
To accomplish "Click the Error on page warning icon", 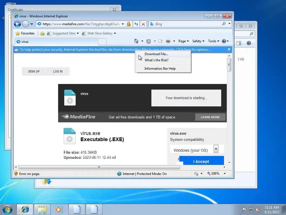I will pos(16,174).
